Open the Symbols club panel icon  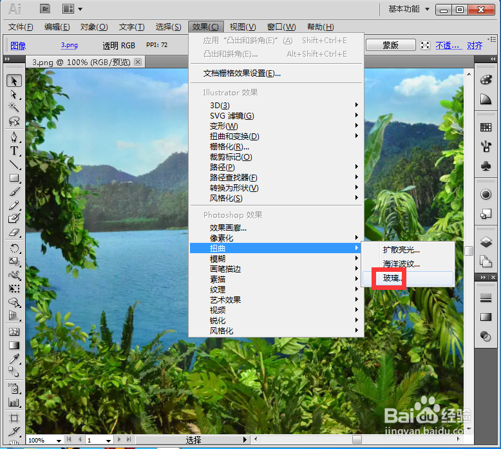click(486, 166)
